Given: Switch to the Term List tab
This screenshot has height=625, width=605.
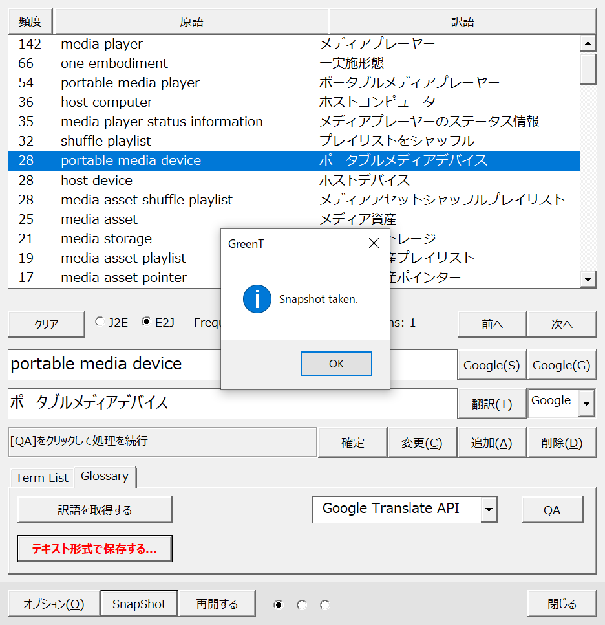Looking at the screenshot, I should click(42, 477).
